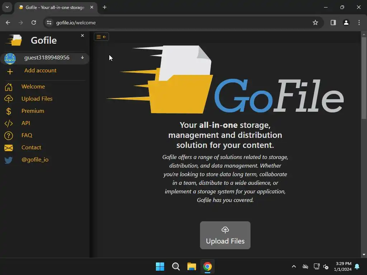Open the notification bell in the taskbar
Screen dimensions: 367x275
click(357, 266)
